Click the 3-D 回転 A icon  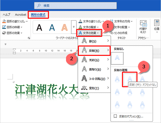pos(84,78)
